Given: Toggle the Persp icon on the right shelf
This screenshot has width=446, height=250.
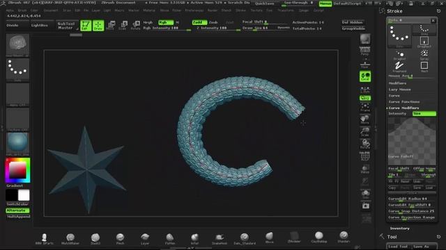Looking at the screenshot, I should pyautogui.click(x=365, y=51).
